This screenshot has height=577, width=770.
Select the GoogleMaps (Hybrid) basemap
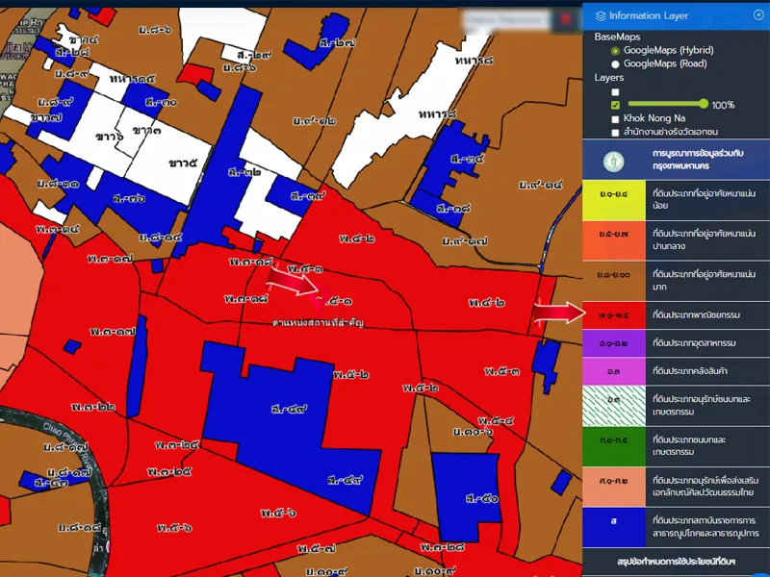615,50
